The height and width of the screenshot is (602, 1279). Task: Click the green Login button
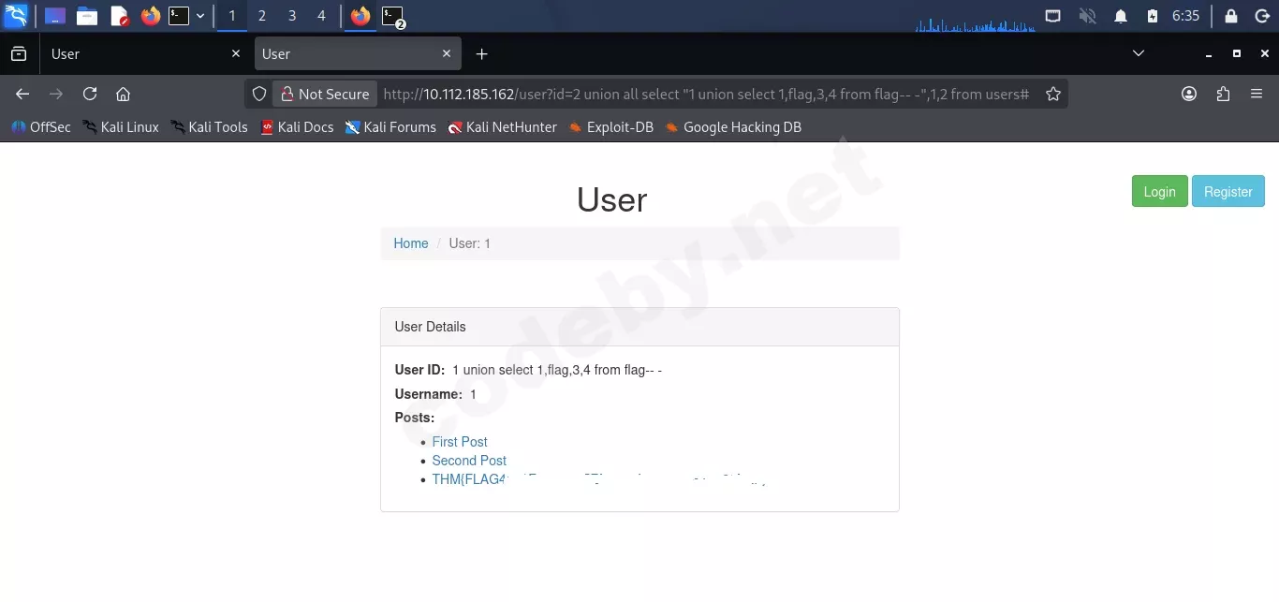1159,191
